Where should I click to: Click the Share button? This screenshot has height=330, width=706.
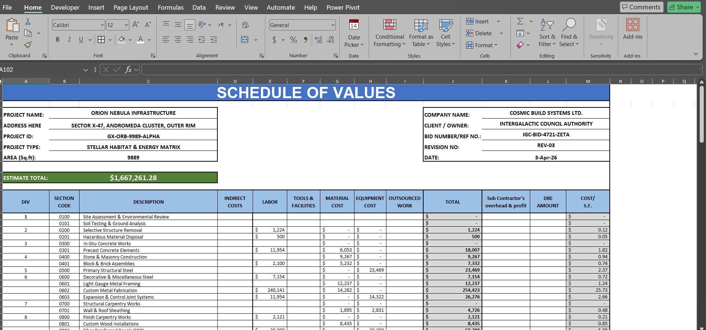684,7
